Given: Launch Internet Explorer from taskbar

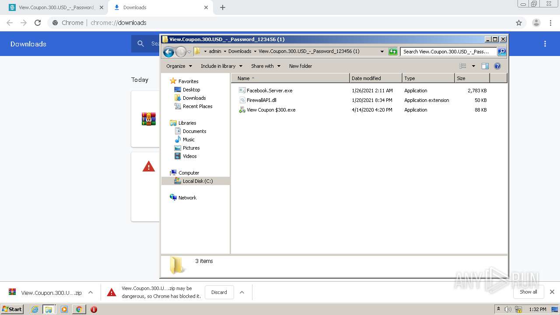Looking at the screenshot, I should coord(35,309).
